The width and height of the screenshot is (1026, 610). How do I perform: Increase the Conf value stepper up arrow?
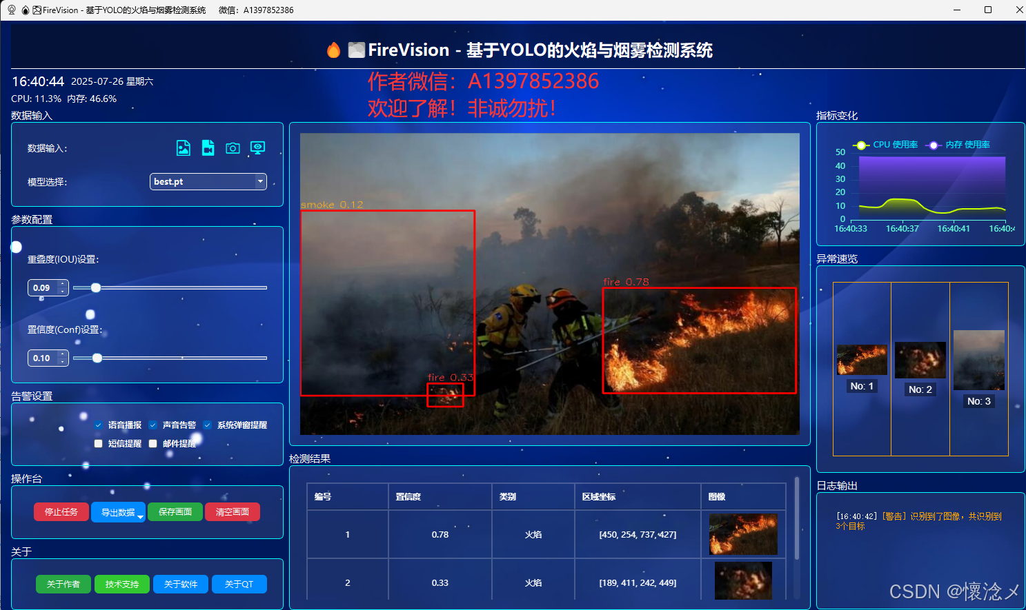tap(63, 354)
